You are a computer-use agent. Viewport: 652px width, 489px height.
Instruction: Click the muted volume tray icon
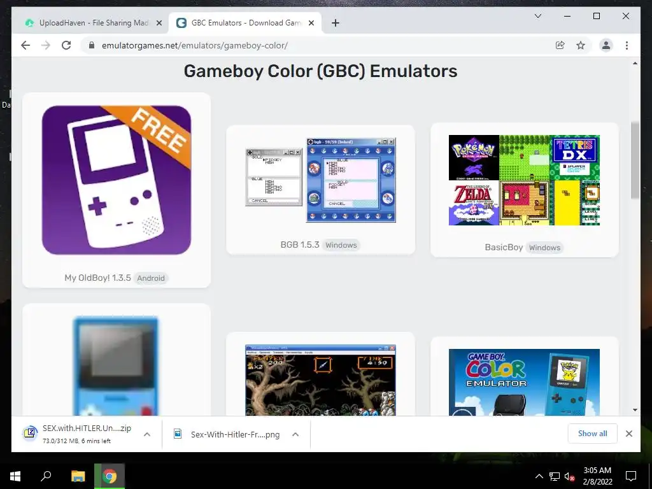click(x=569, y=476)
